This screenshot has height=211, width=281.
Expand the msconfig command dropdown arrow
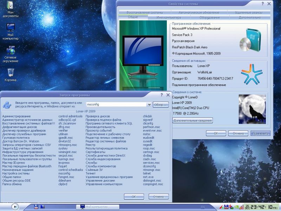149,104
